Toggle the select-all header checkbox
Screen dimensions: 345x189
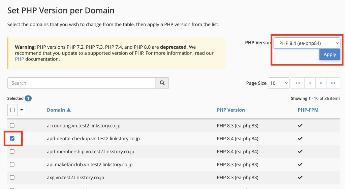pyautogui.click(x=12, y=110)
